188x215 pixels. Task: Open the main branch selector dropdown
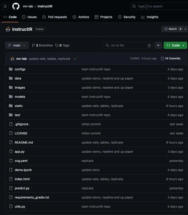coord(17,45)
